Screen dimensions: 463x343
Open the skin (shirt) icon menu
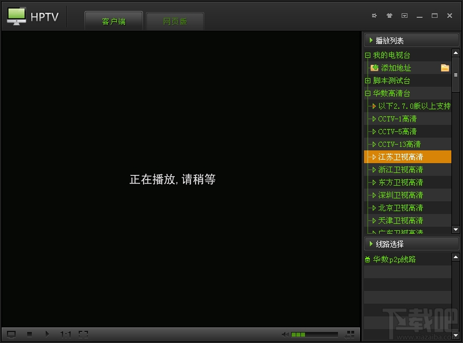389,16
